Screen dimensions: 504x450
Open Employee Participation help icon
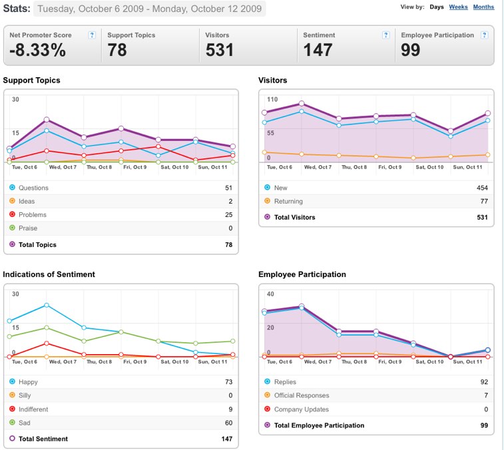(x=484, y=35)
